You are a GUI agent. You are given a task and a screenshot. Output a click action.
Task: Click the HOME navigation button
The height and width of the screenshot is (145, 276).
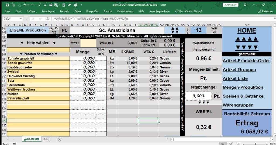pos(247,31)
